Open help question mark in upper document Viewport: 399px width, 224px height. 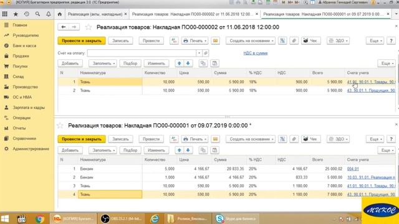tap(391, 40)
